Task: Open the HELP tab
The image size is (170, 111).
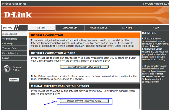Action: [x=156, y=28]
